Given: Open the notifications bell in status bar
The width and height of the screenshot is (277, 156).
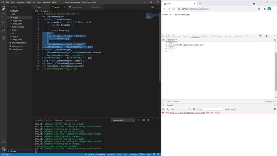Looking at the screenshot, I should [158, 154].
